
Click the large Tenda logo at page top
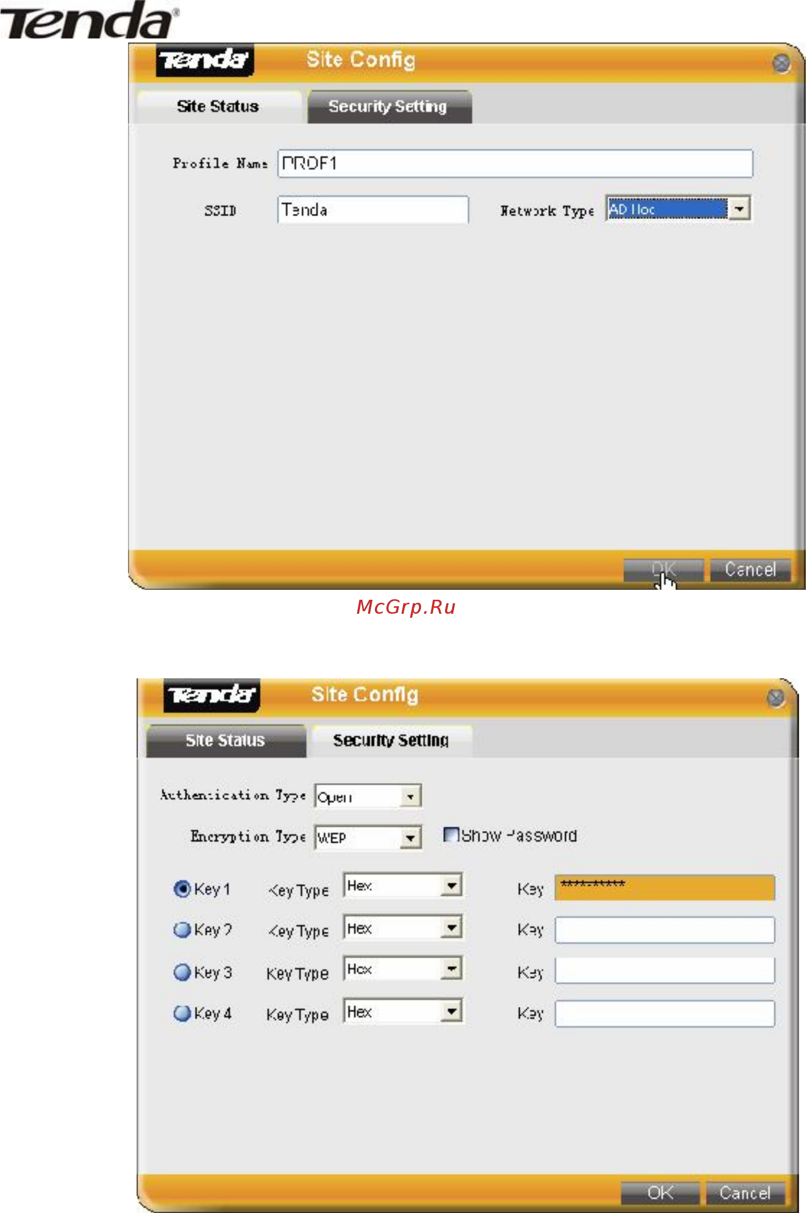point(89,20)
